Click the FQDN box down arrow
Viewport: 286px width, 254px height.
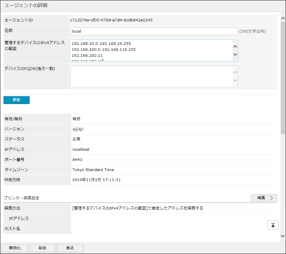(x=235, y=81)
